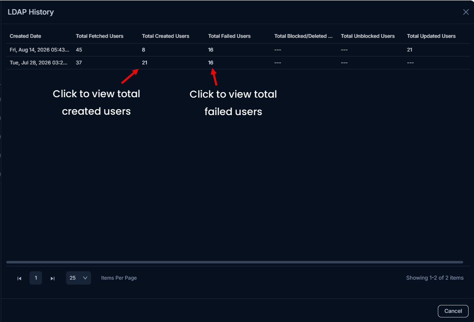View 16 failed users for Aug 14 row

211,50
